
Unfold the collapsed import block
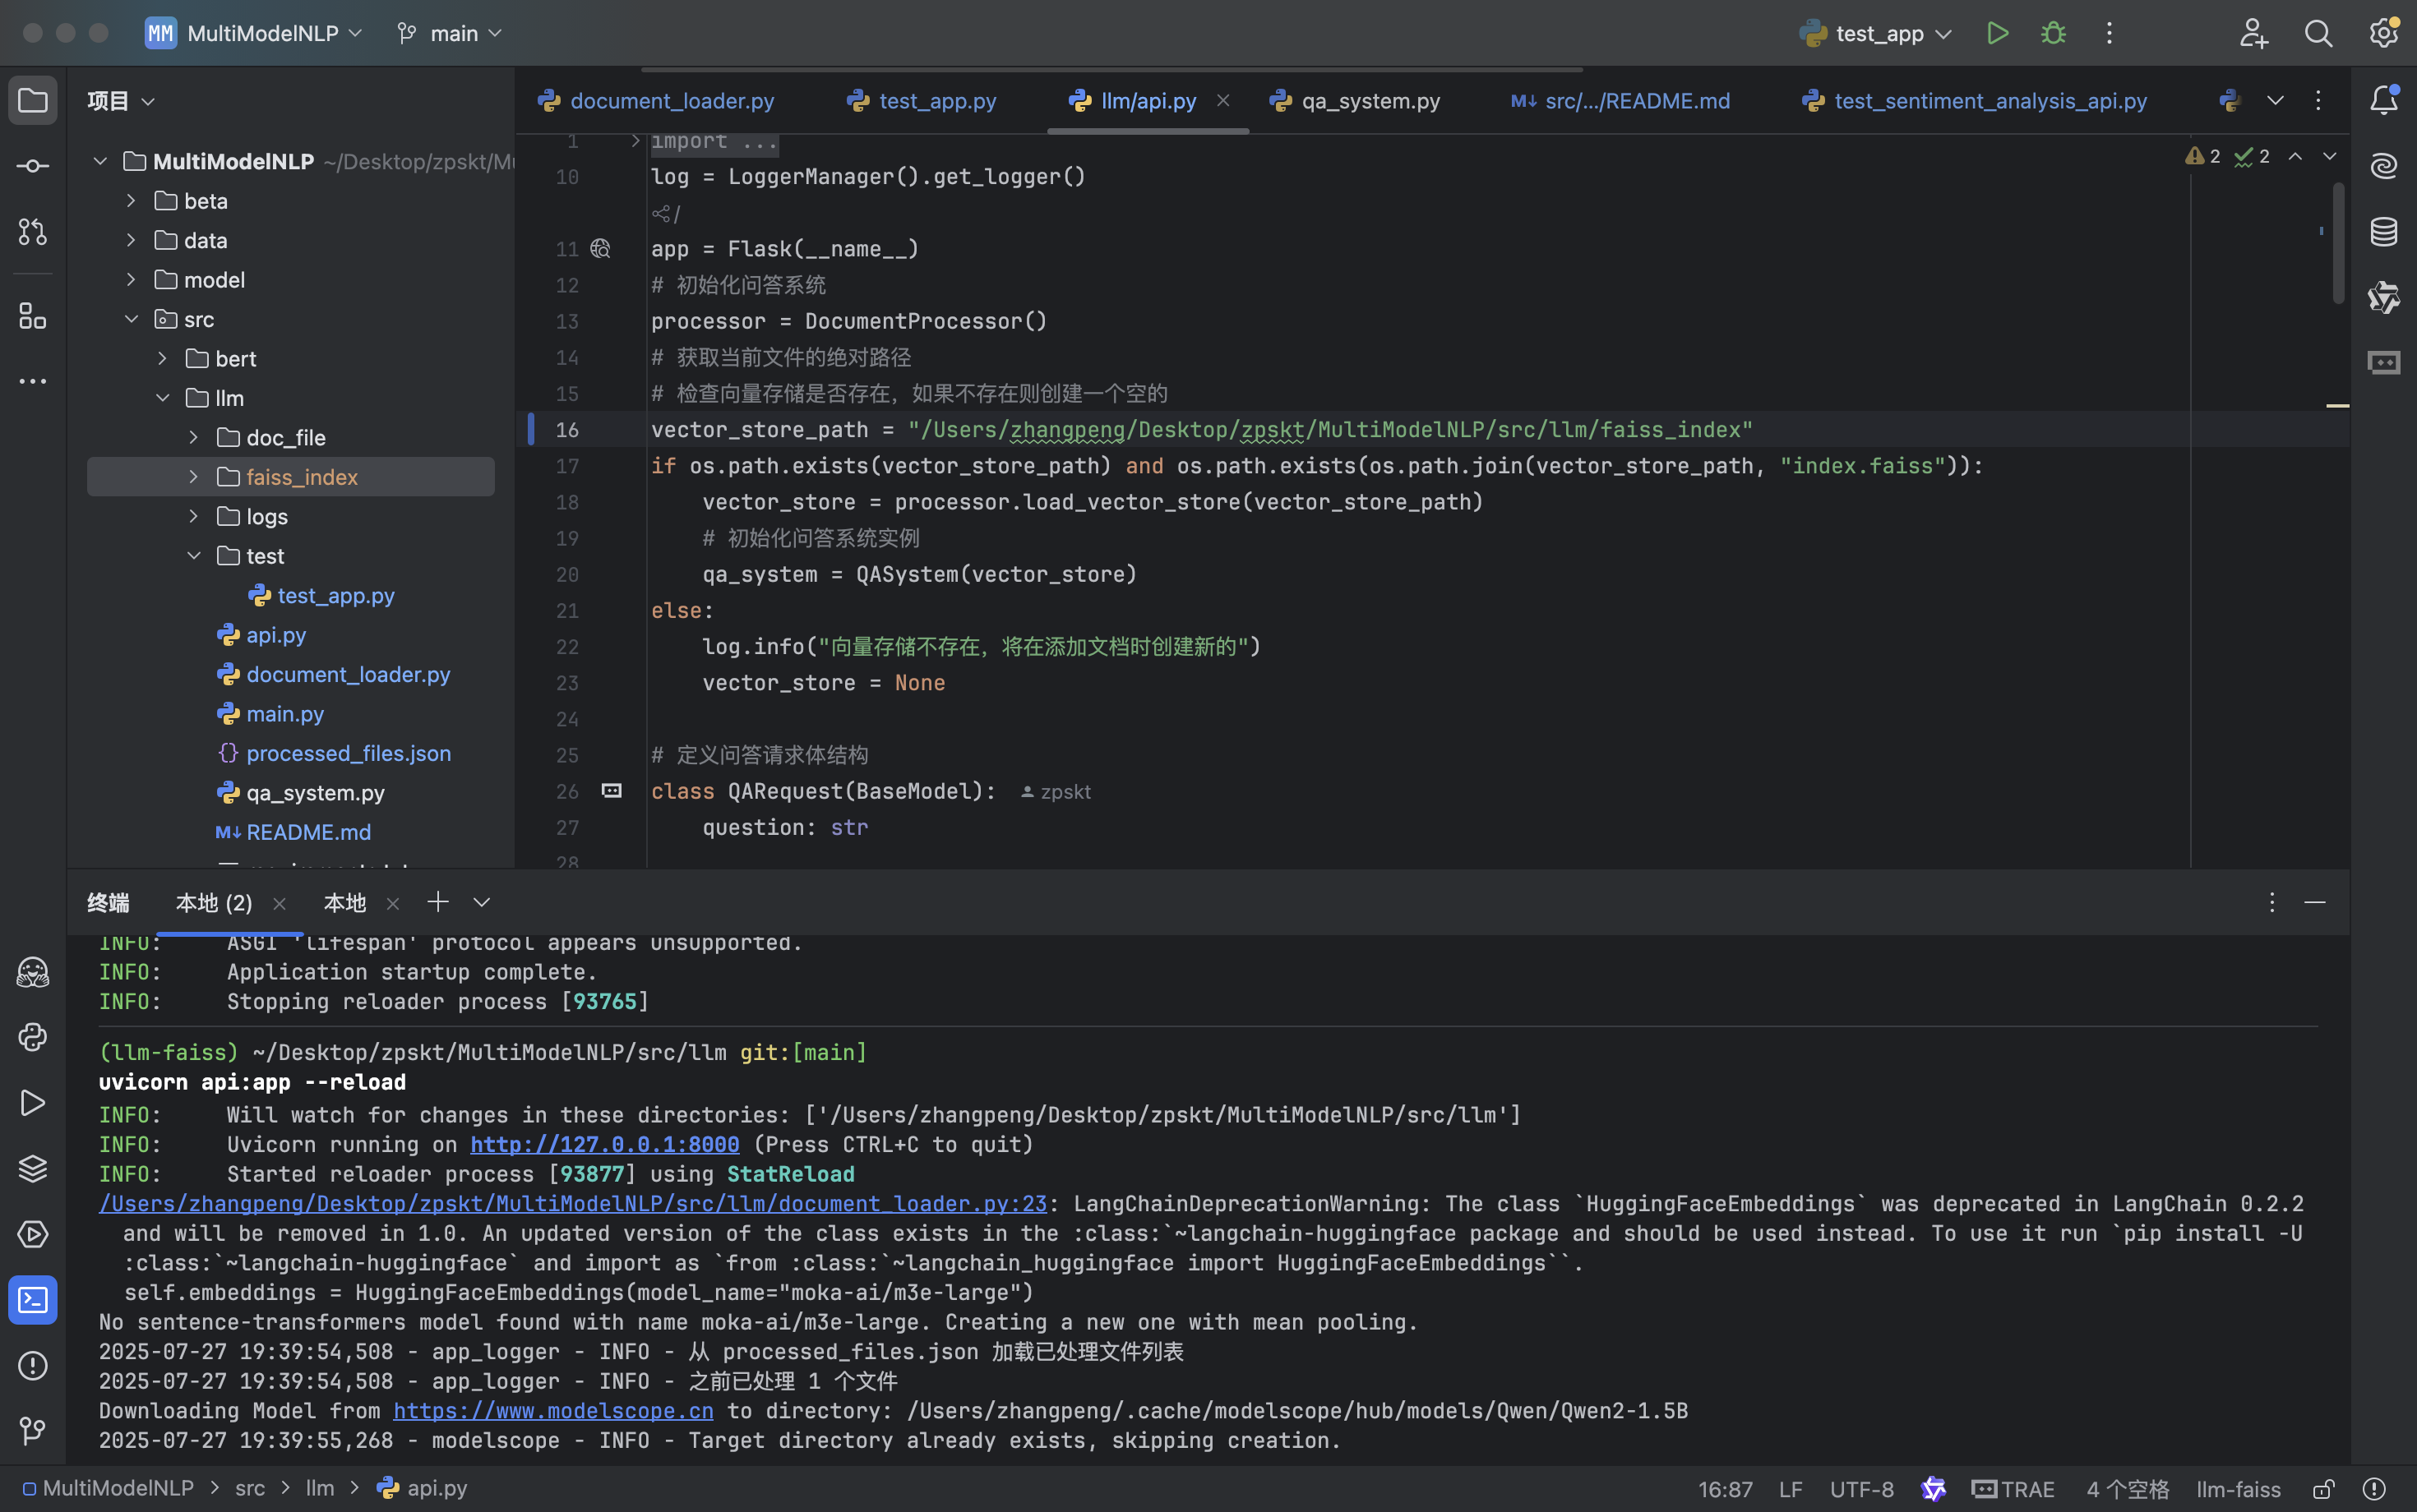[635, 141]
